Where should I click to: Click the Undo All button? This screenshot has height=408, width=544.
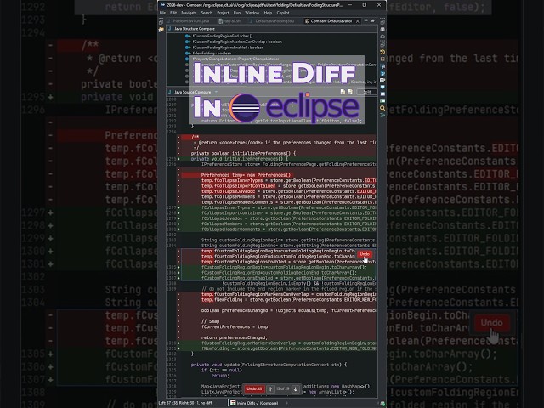(x=254, y=389)
